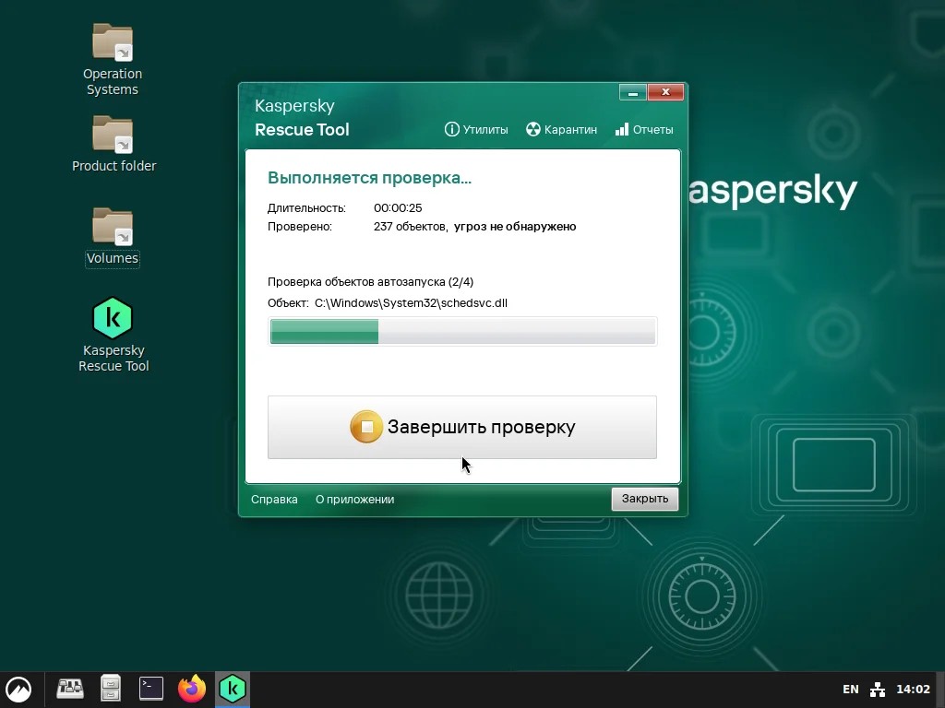
Task: Click the duration value 00:00:25
Action: coord(398,207)
